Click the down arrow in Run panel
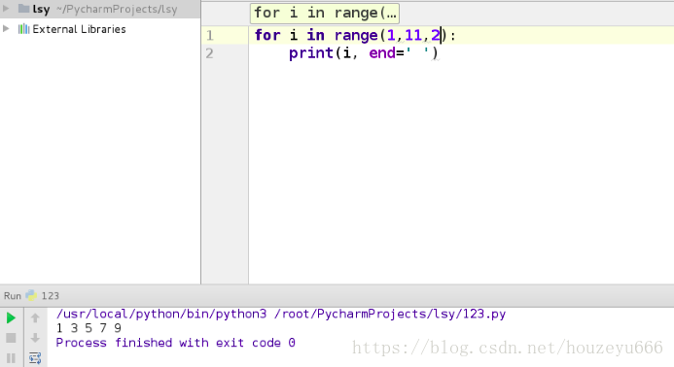Screen dimensions: 674x367 coord(35,338)
